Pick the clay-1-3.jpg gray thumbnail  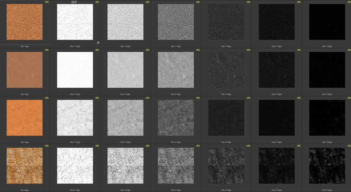pyautogui.click(x=176, y=22)
